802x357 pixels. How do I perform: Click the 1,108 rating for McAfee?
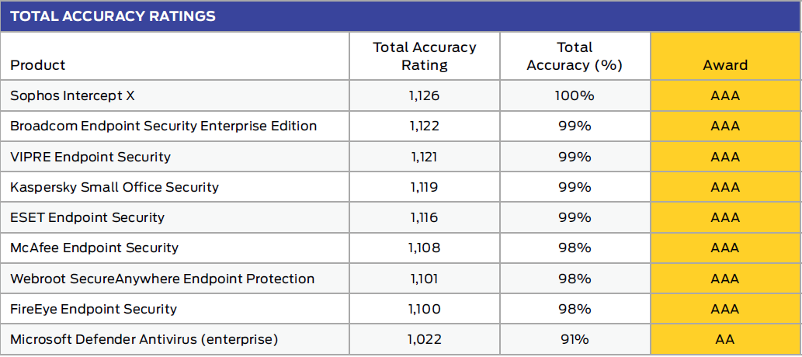point(424,248)
